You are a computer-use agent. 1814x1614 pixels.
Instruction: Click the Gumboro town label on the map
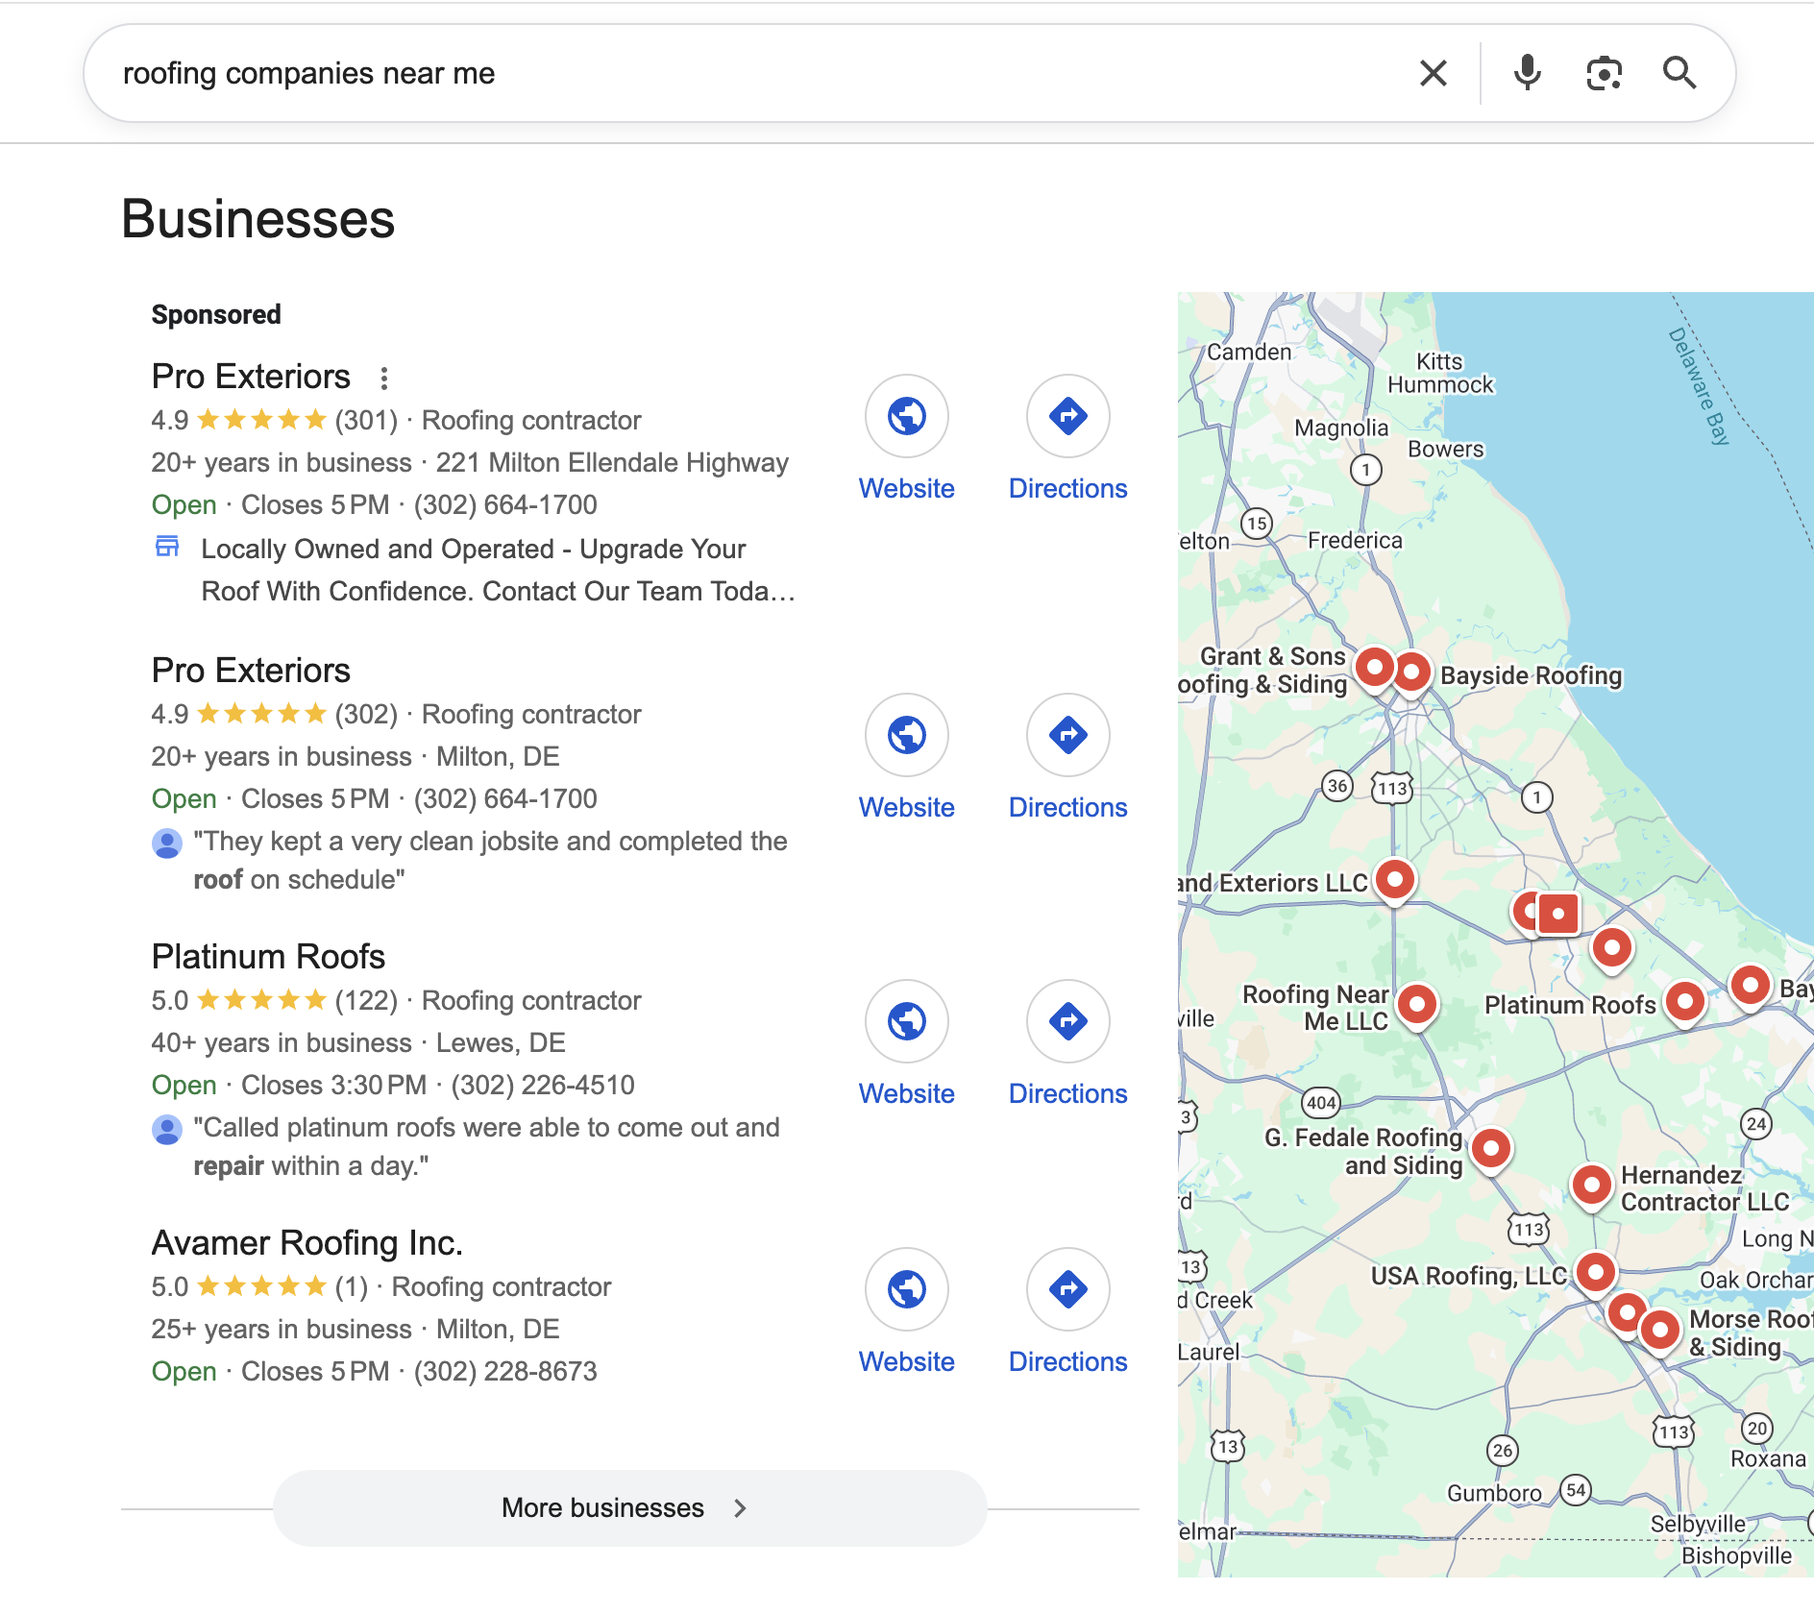pos(1494,1493)
